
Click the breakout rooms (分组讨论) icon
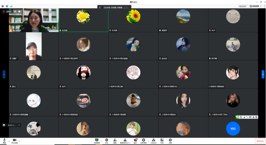[x=153, y=140]
